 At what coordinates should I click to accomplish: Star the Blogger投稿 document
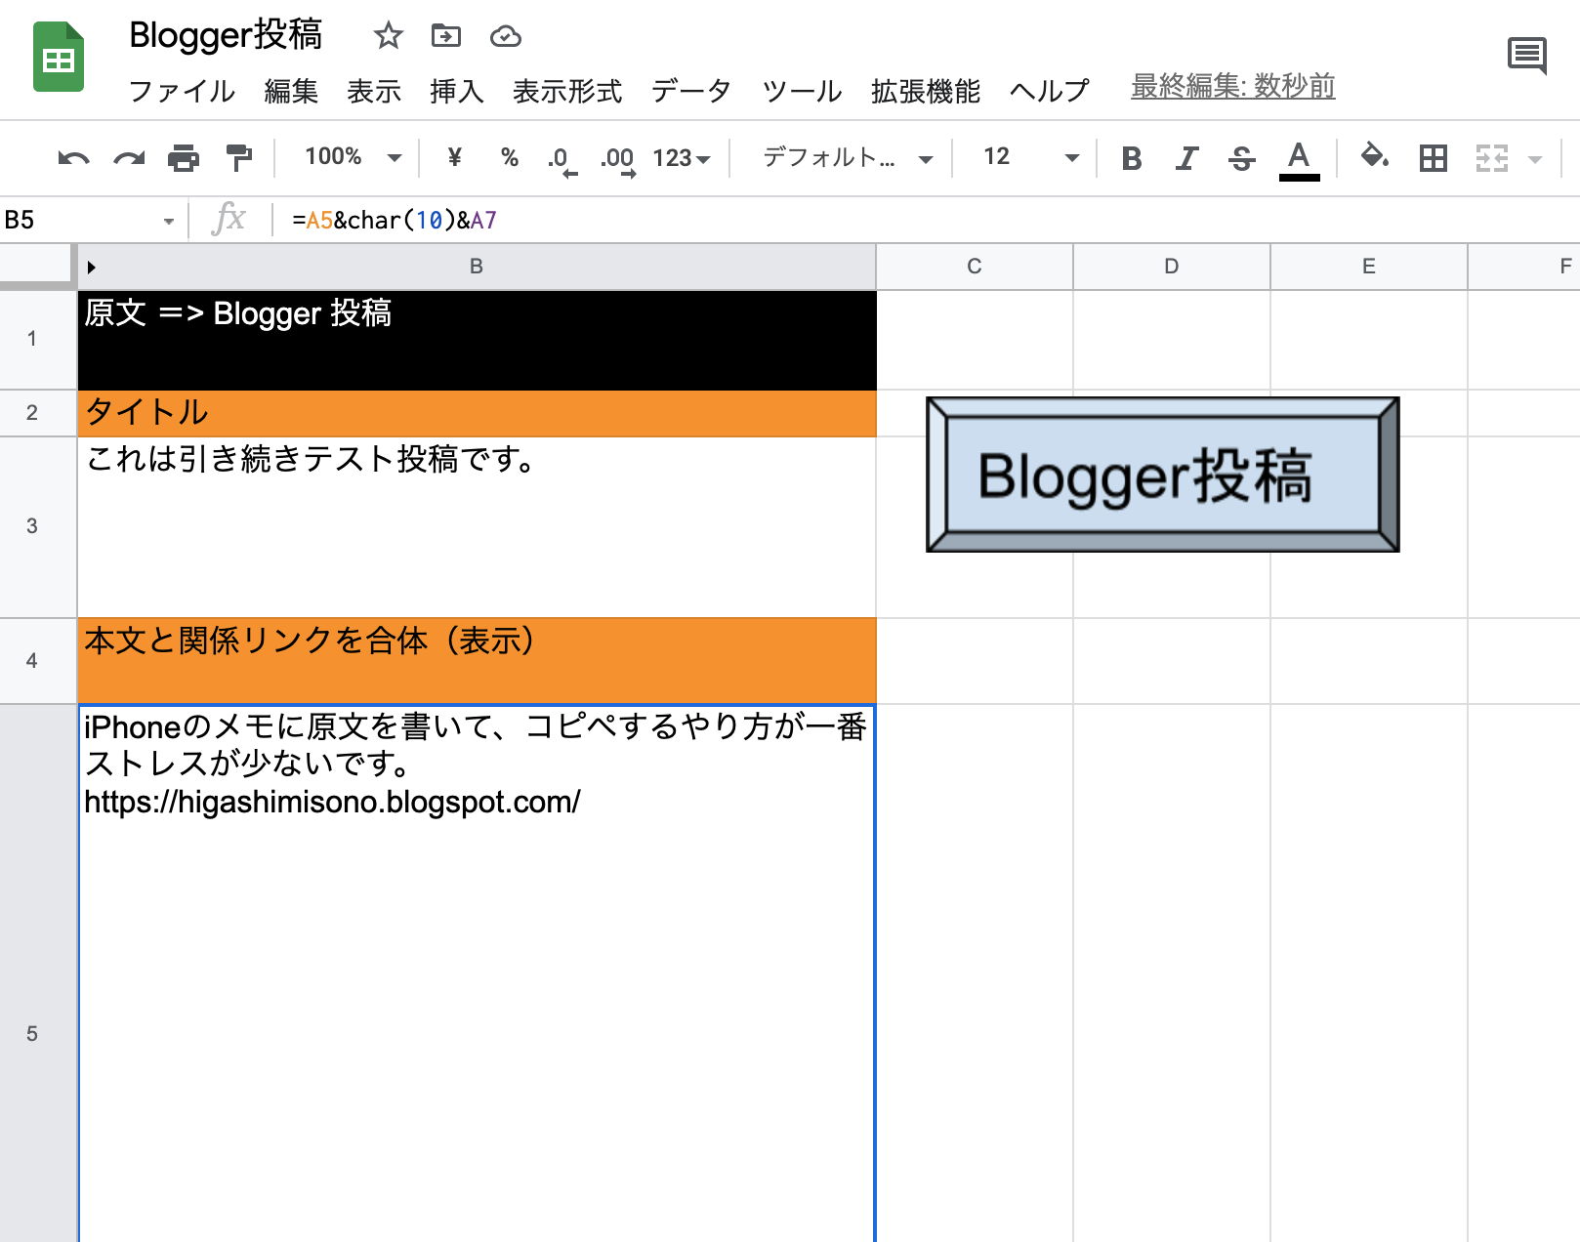388,36
